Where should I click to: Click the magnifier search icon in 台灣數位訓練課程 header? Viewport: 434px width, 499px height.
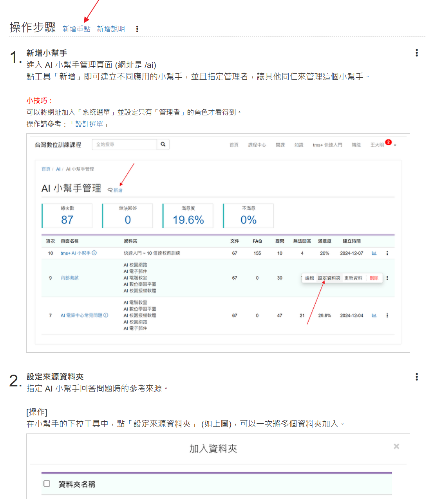[x=163, y=144]
